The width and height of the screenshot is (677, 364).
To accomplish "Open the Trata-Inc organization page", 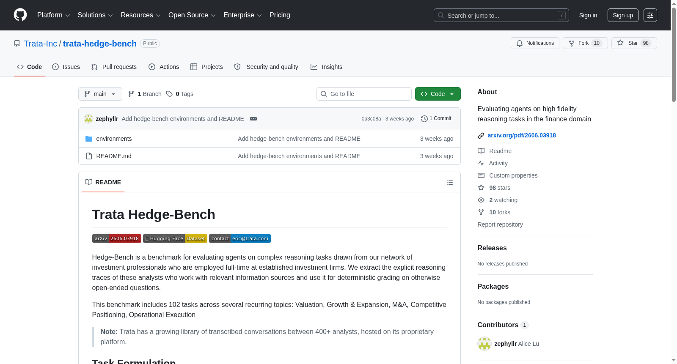I will tap(40, 44).
